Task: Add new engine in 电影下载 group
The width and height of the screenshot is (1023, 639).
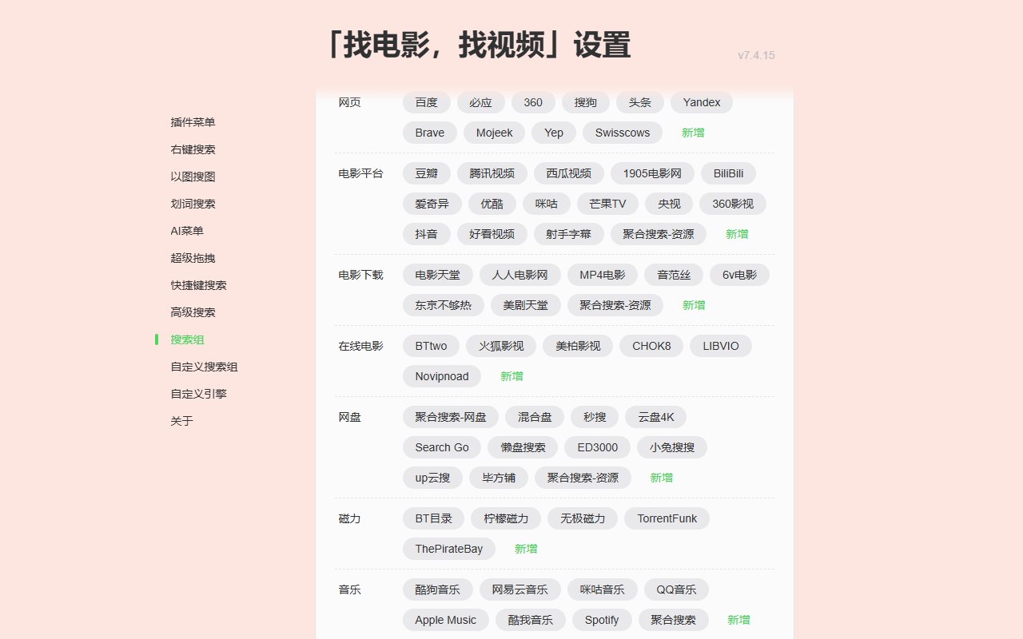Action: pyautogui.click(x=694, y=305)
